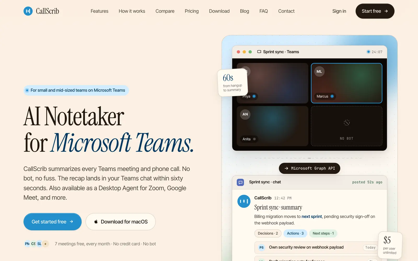Go to How it works section

click(x=132, y=11)
